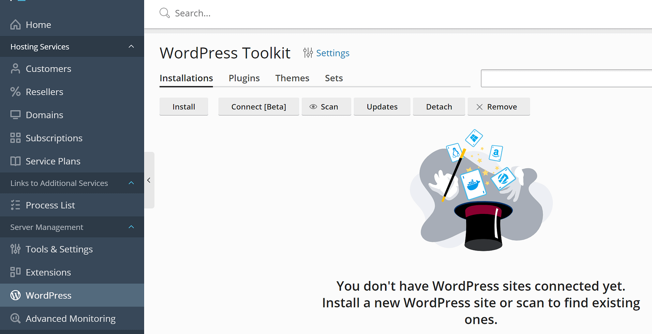
Task: Hide the sidebar with the collapse arrow
Action: pos(149,180)
